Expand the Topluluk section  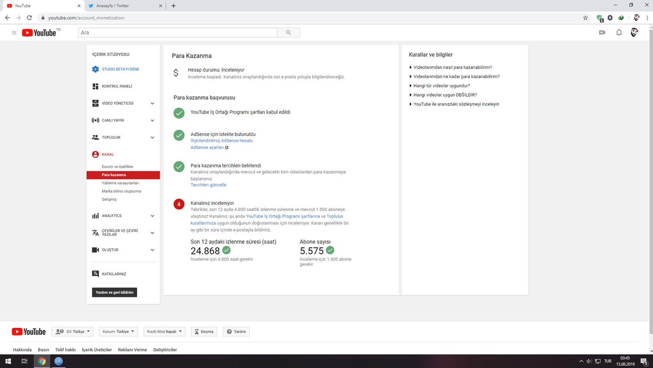click(152, 138)
